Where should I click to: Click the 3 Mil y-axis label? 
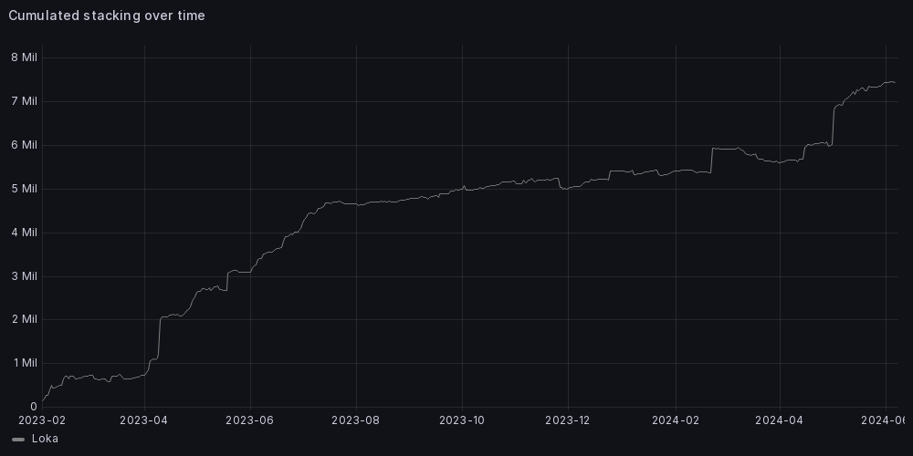point(24,276)
